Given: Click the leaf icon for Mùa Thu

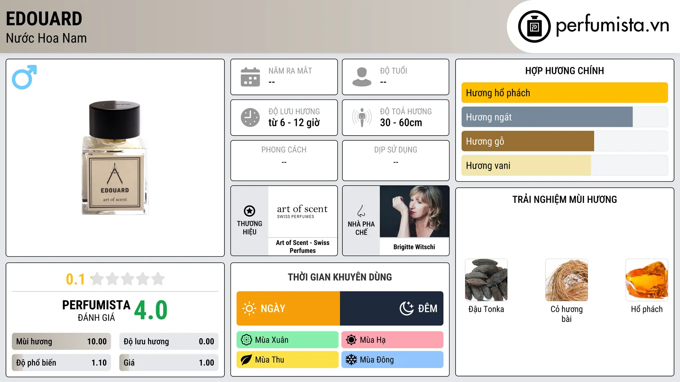Looking at the screenshot, I should point(246,360).
